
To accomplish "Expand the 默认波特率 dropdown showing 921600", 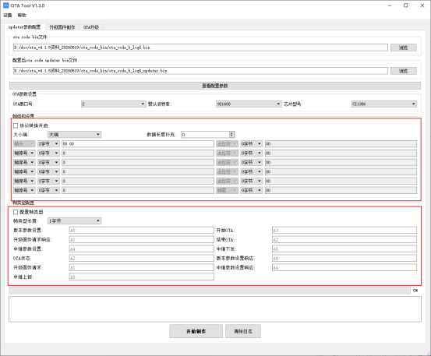I will 249,104.
